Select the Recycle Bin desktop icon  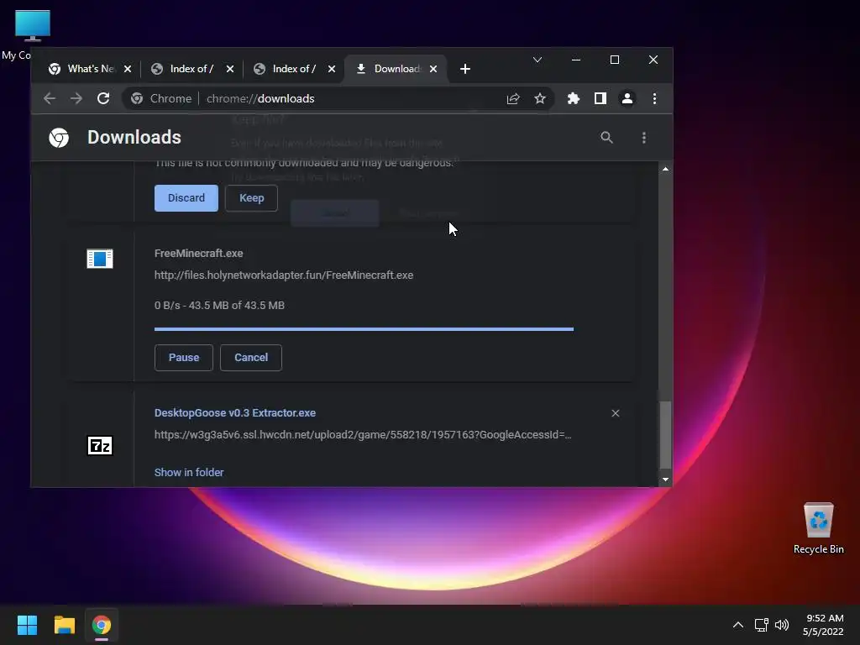(x=818, y=527)
